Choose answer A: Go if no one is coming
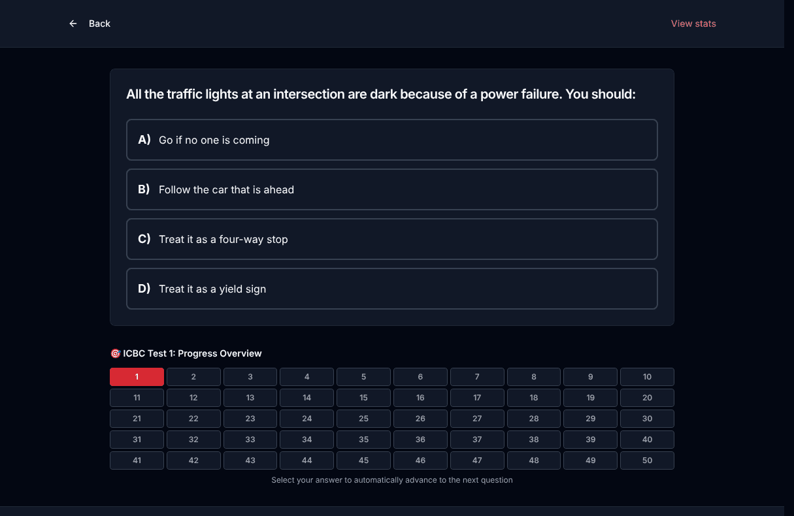This screenshot has height=516, width=794. (x=392, y=140)
